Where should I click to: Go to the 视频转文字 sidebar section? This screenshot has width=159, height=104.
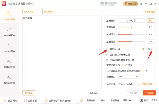pos(10,80)
